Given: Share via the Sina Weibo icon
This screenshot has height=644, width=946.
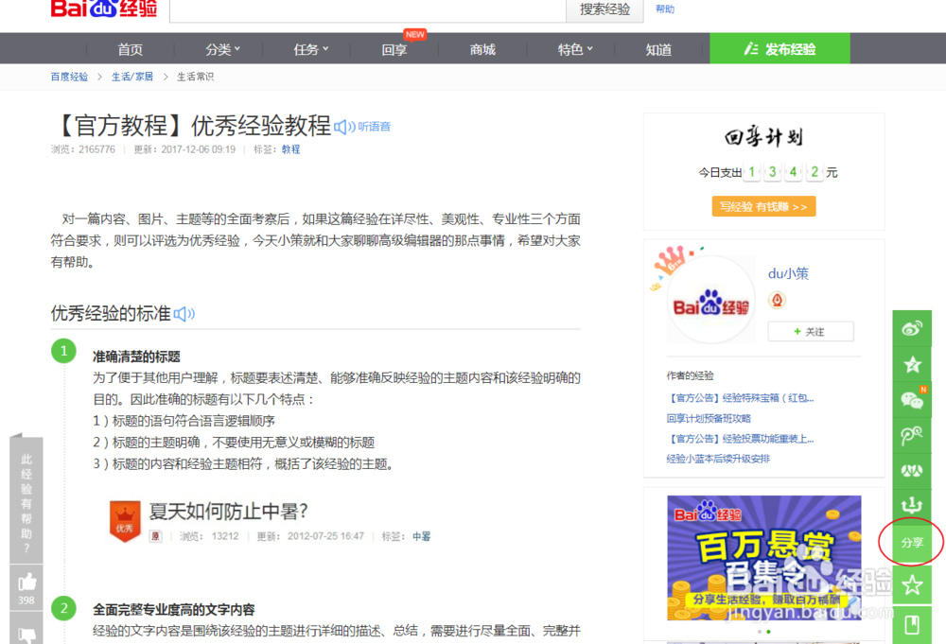Looking at the screenshot, I should 912,328.
